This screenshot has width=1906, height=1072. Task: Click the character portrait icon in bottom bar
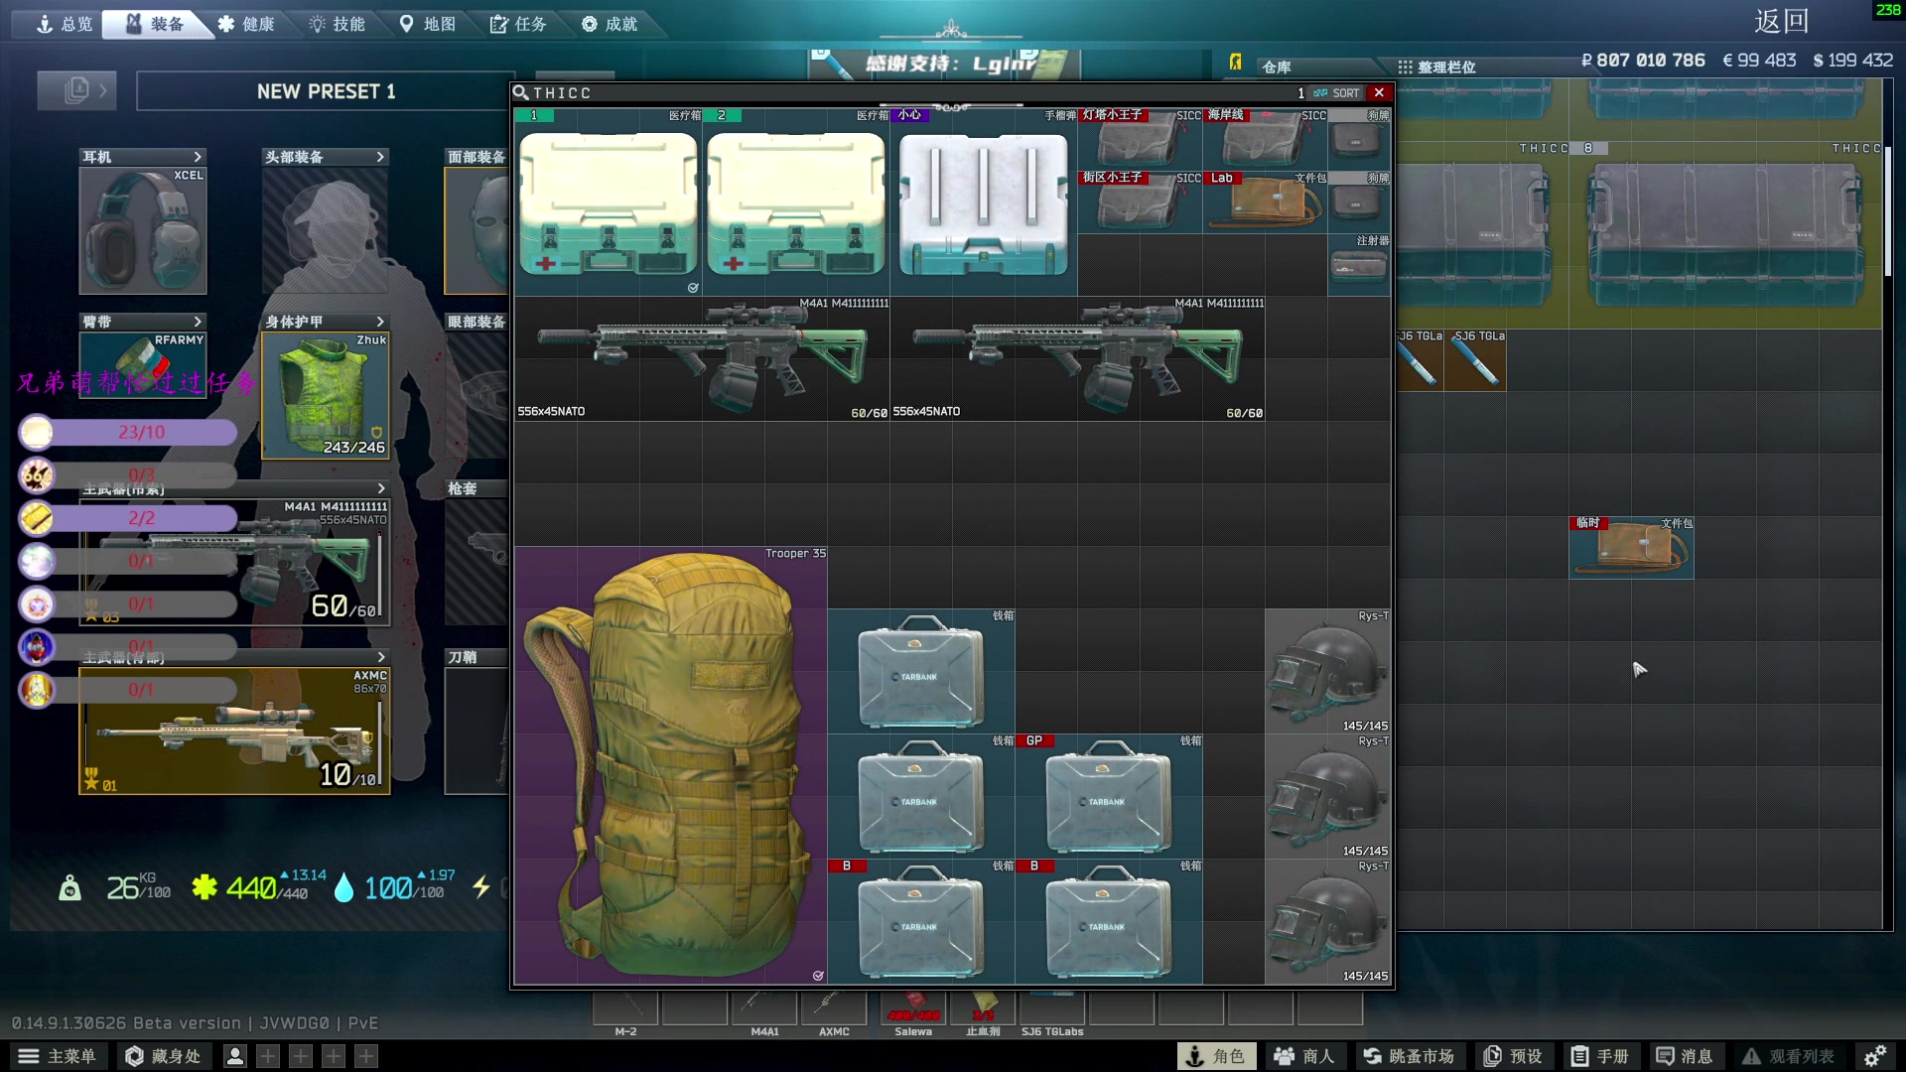coord(235,1056)
